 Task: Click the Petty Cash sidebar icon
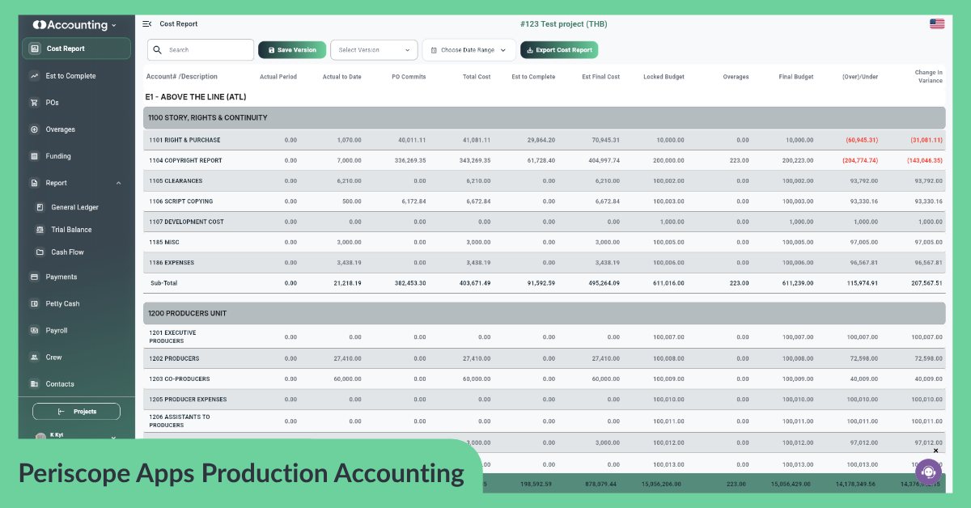pyautogui.click(x=34, y=304)
